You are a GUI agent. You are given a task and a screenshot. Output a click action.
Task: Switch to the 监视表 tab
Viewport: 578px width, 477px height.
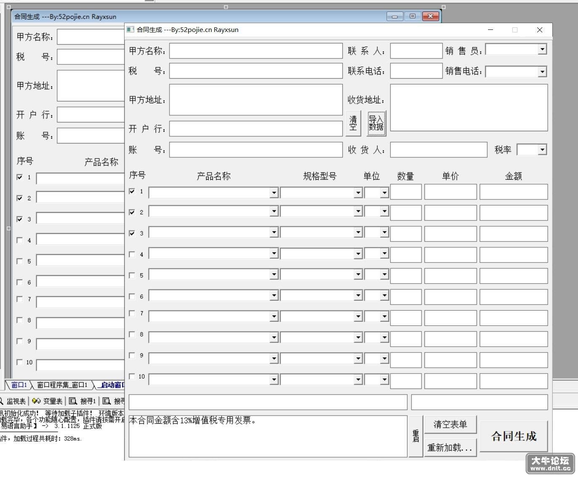13,401
